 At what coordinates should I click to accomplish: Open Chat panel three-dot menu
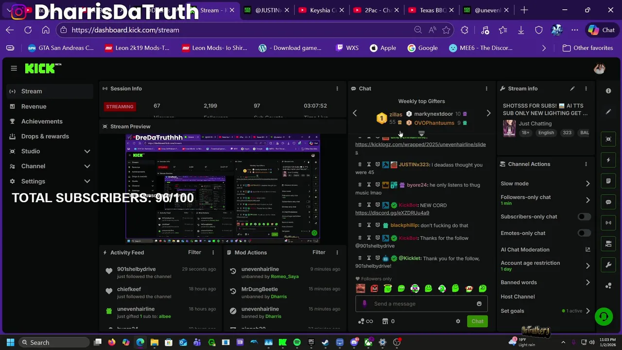pyautogui.click(x=486, y=88)
